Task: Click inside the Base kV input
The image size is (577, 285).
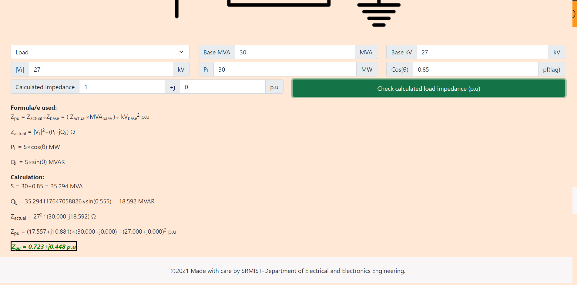Action: click(482, 52)
